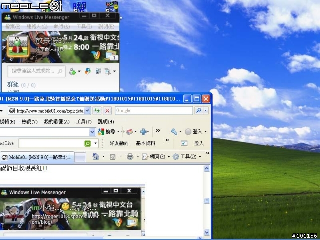Expand the dropdown arrow after Google toolbar 登入
320x240 pixels.
coord(205,132)
